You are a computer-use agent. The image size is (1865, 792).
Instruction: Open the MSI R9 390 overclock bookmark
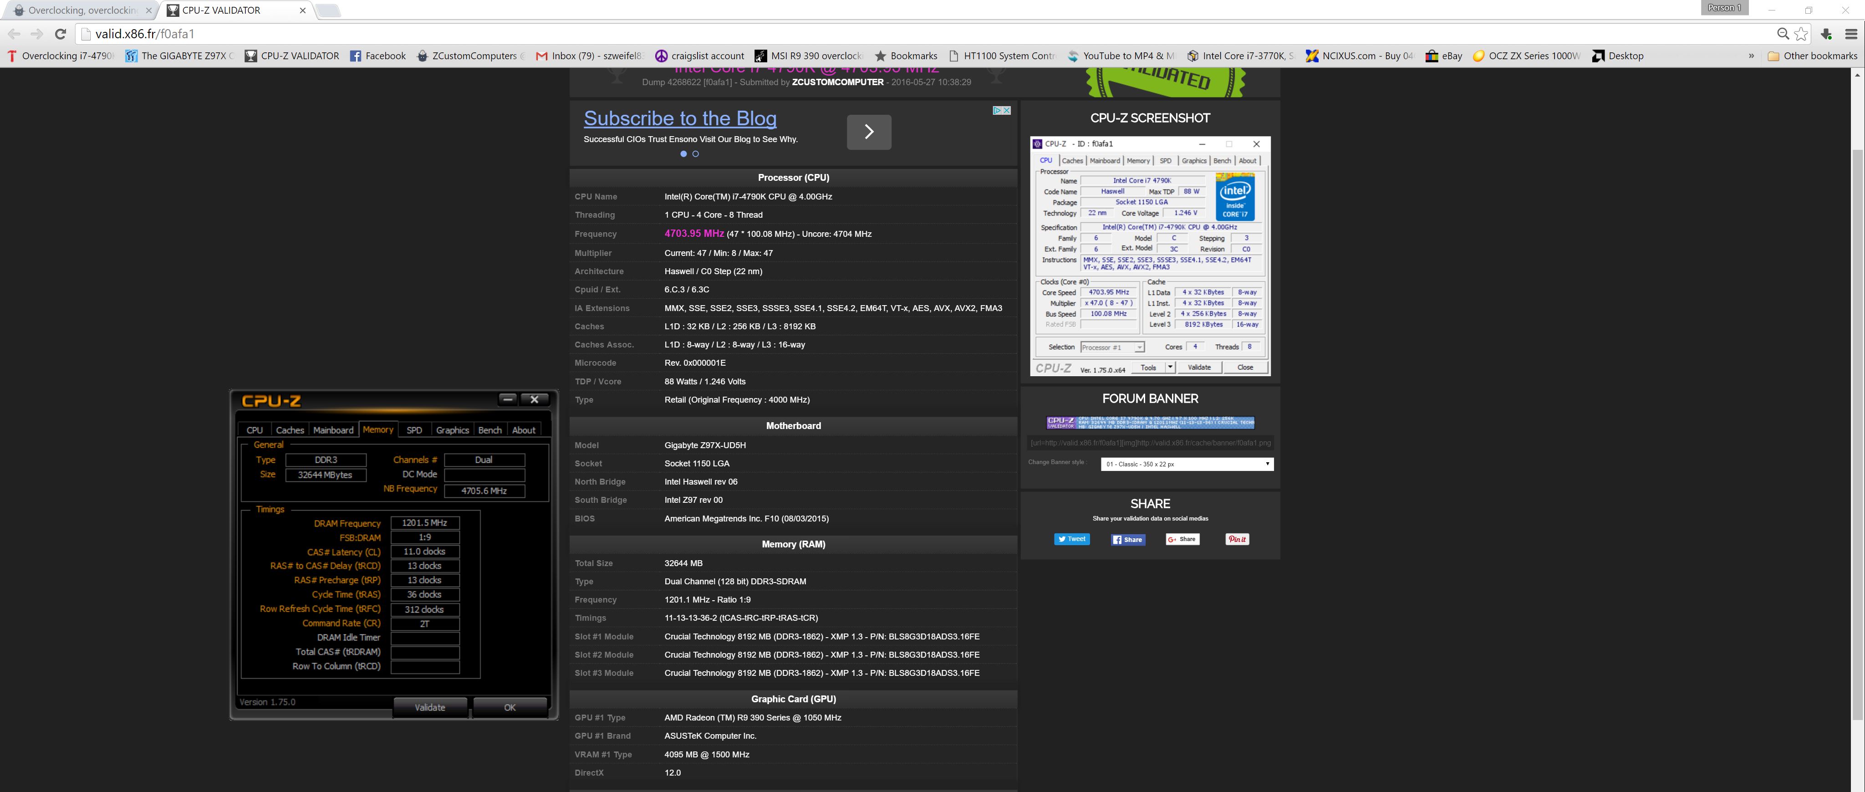tap(809, 56)
